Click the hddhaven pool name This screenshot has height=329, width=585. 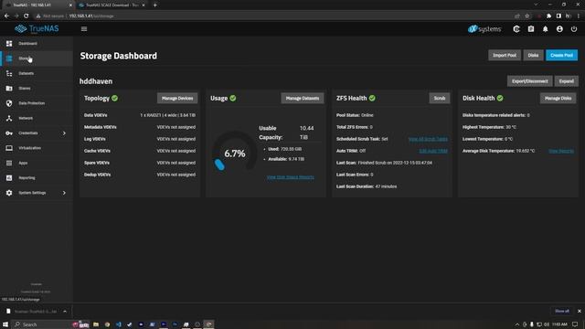point(96,81)
